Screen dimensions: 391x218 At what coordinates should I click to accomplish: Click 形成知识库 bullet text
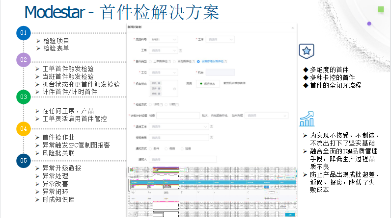[58, 199]
